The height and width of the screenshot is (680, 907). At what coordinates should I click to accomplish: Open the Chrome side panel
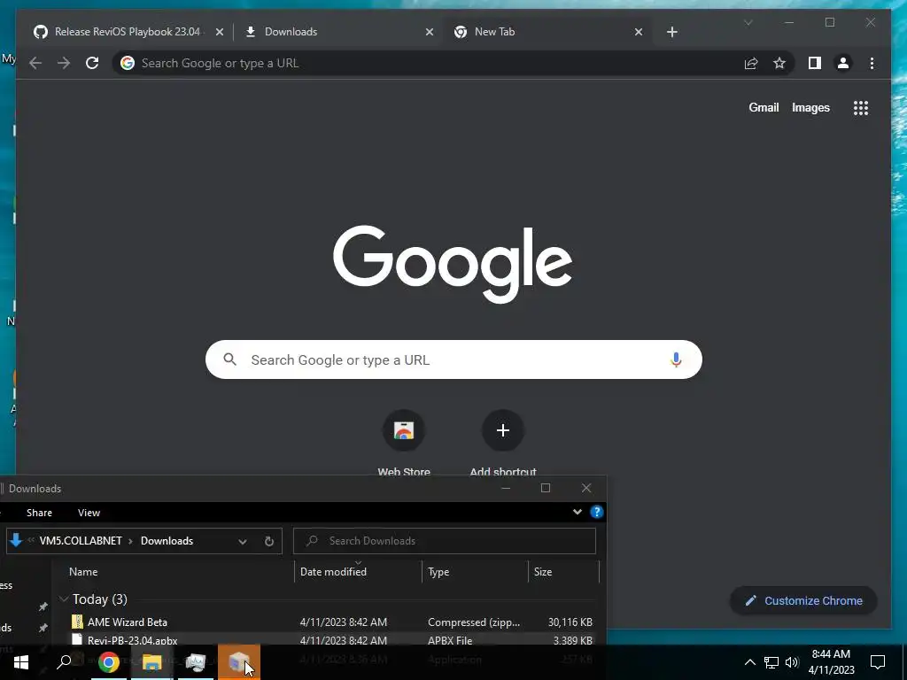coord(815,63)
